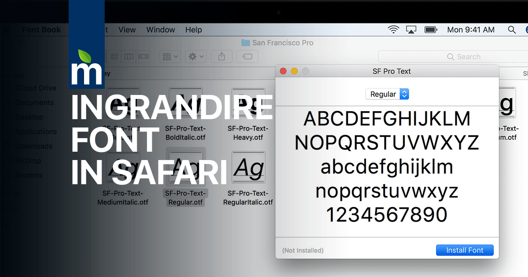Select SF-Pro-Text-Regular.otf file label
Screen dimensions: 528x277
click(186, 198)
